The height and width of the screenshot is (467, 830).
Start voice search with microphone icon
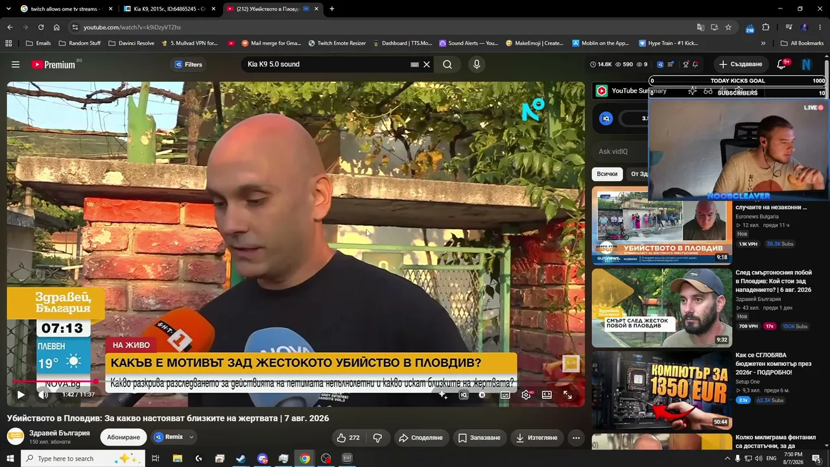click(477, 64)
